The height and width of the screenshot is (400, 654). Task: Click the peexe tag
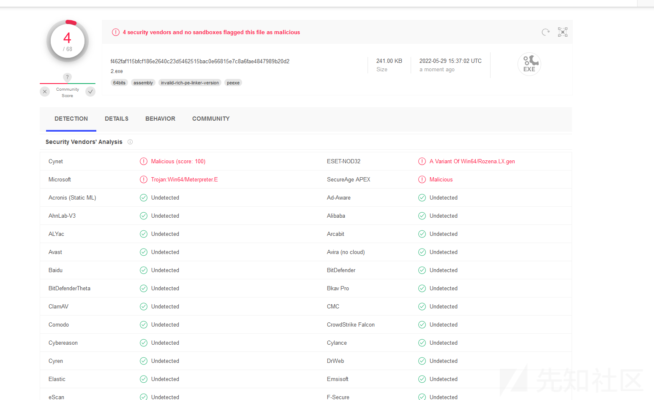pos(233,83)
